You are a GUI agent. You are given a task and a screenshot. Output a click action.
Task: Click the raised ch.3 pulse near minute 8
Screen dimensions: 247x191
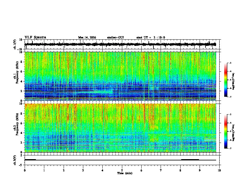pyautogui.click(x=190, y=159)
